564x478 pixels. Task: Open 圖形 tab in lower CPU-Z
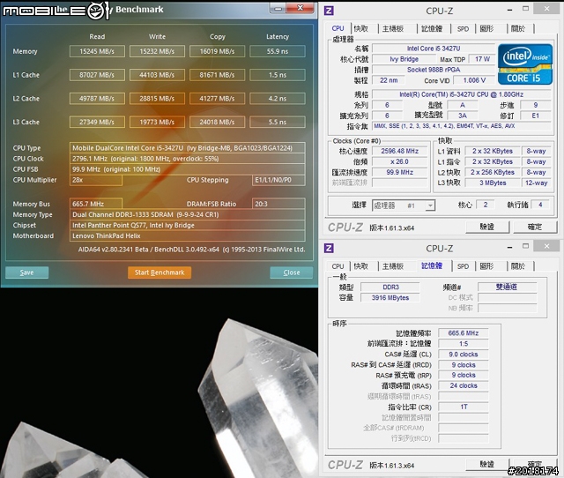[486, 266]
